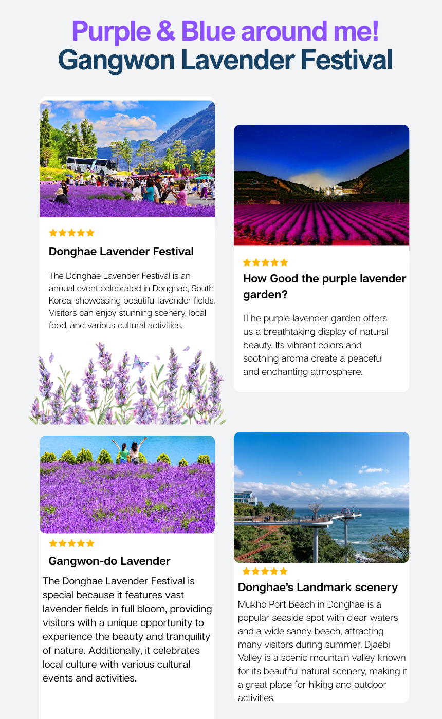Click the paragraph describing the annual Donghae event

131,300
